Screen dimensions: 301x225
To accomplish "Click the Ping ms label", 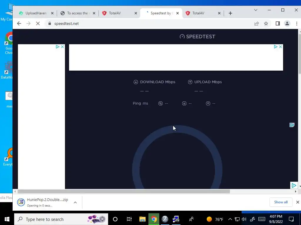I will pyautogui.click(x=140, y=103).
